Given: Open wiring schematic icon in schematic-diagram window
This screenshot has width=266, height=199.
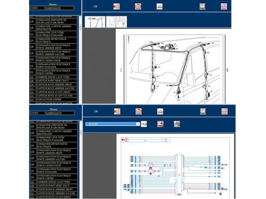Looking at the screenshot, I should point(117,112).
